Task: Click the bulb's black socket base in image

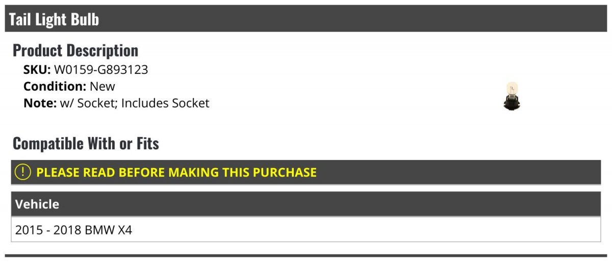Action: (512, 104)
